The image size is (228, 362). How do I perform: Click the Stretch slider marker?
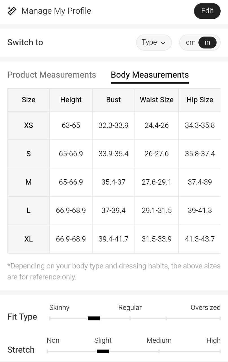pos(103,351)
